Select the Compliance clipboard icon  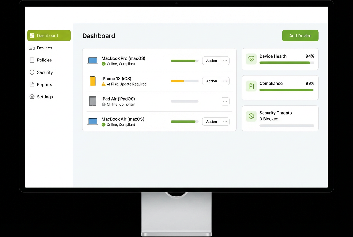(x=251, y=86)
